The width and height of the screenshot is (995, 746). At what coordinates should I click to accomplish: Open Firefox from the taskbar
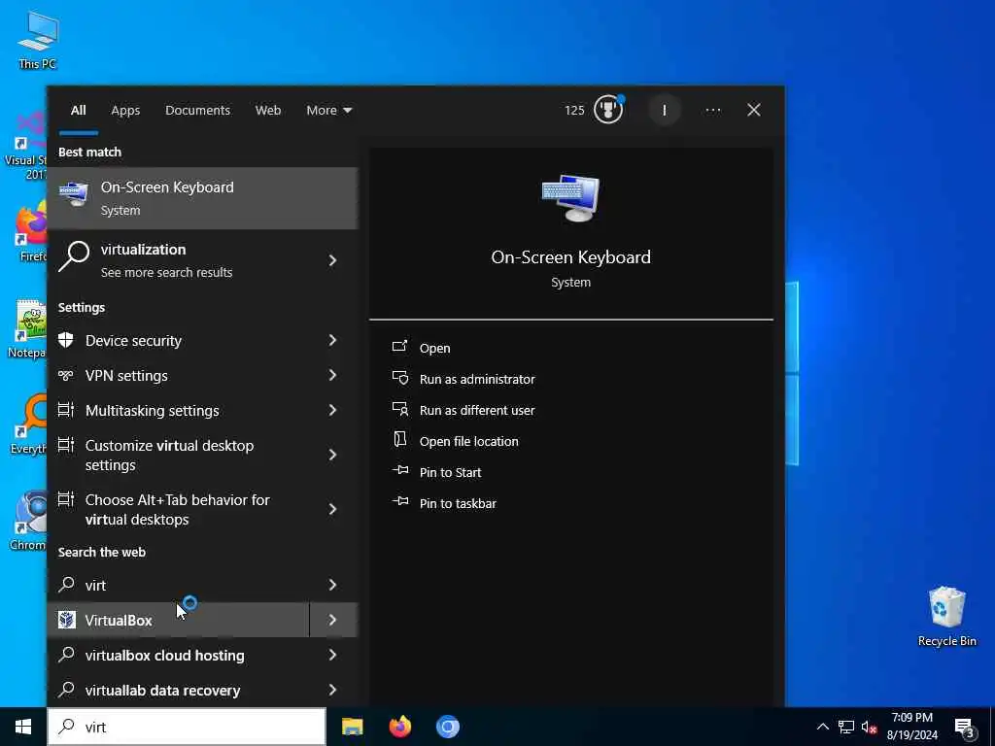pos(399,727)
